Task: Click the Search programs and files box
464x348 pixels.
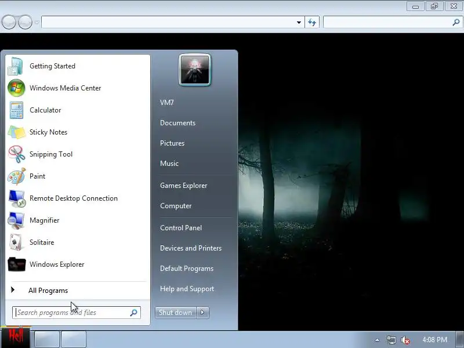Action: [77, 313]
